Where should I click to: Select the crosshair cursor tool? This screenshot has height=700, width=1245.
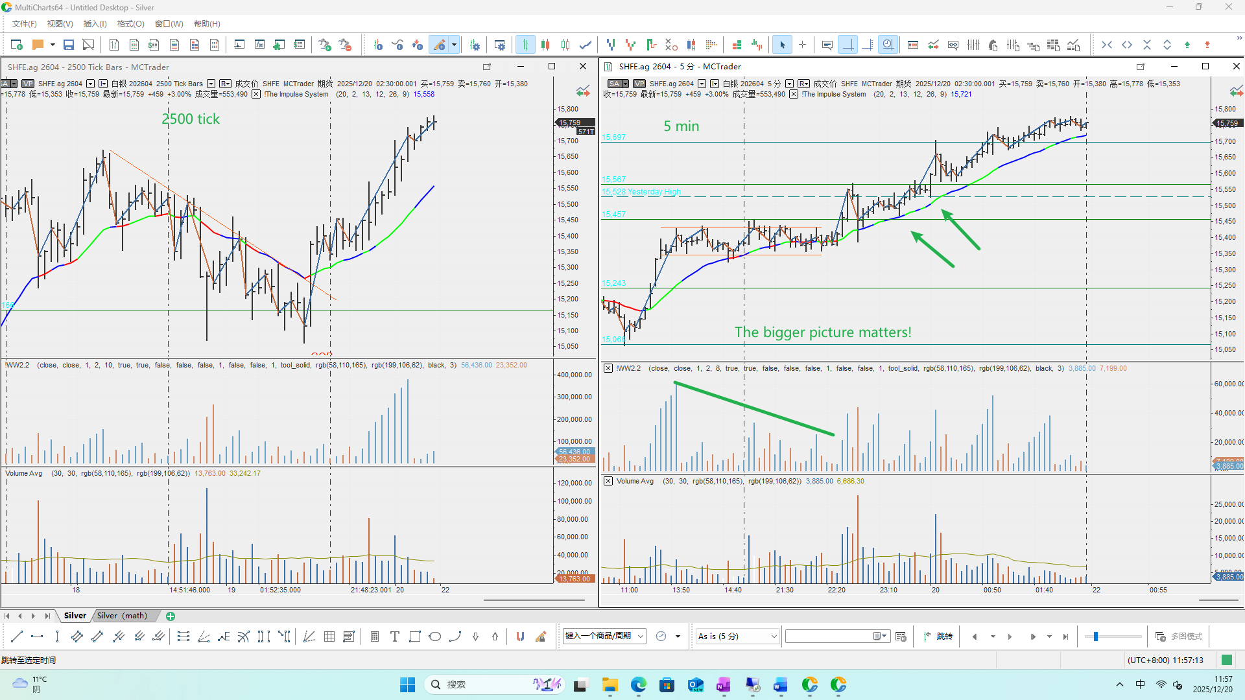coord(802,45)
